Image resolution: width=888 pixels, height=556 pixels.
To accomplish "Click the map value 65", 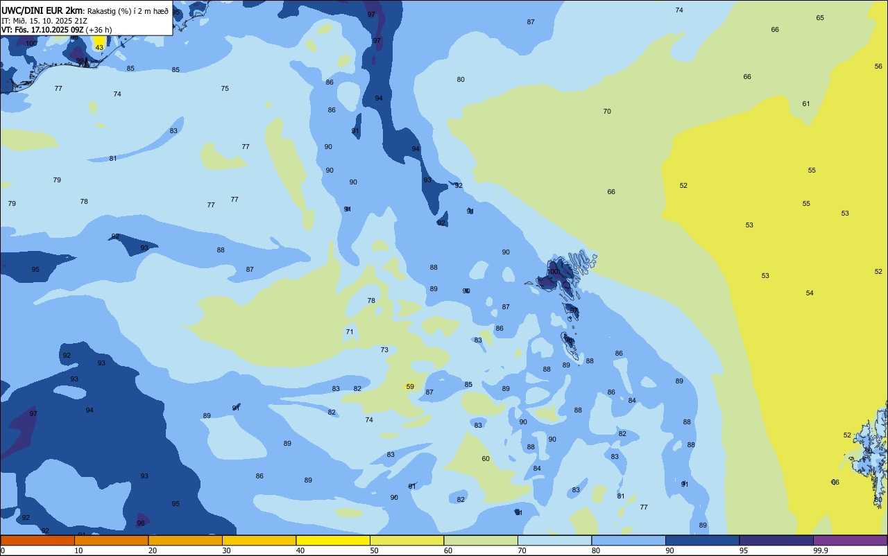I will click(x=820, y=18).
